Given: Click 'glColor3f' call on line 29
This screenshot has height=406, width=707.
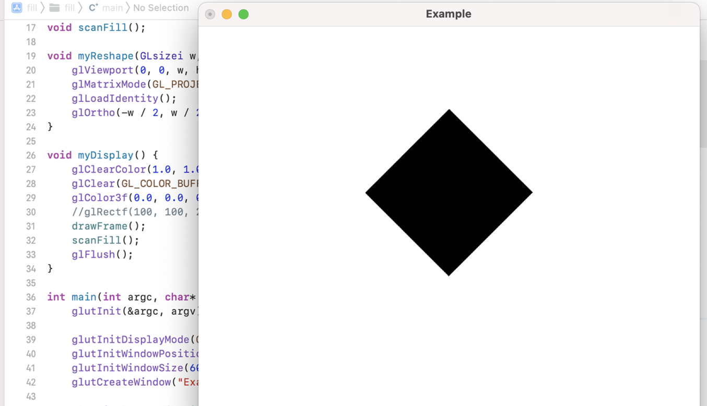Looking at the screenshot, I should coord(99,198).
